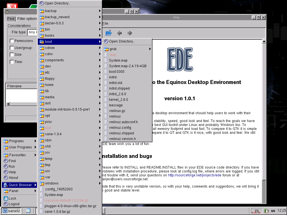The height and width of the screenshot is (215, 287).
Task: Check the Size filter checkbox
Action: (x=12, y=55)
